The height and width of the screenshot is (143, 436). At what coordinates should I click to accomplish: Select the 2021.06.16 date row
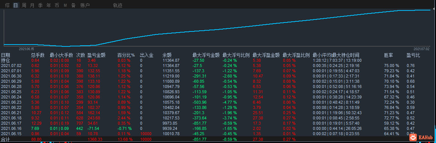pyautogui.click(x=218, y=128)
